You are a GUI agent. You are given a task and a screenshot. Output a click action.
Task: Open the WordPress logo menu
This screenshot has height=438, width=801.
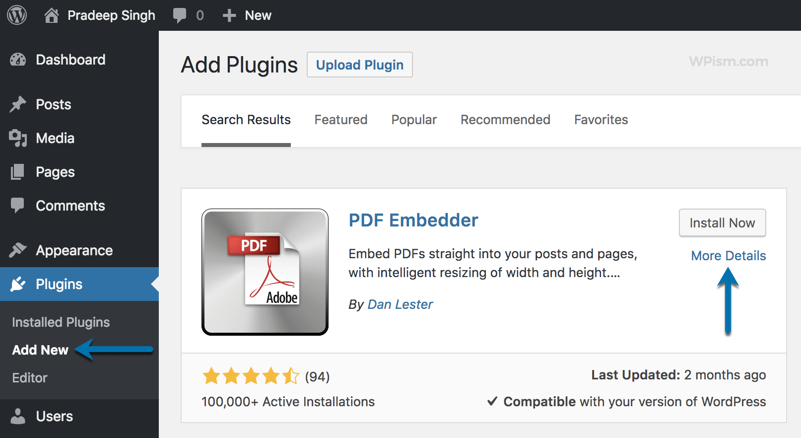point(16,14)
